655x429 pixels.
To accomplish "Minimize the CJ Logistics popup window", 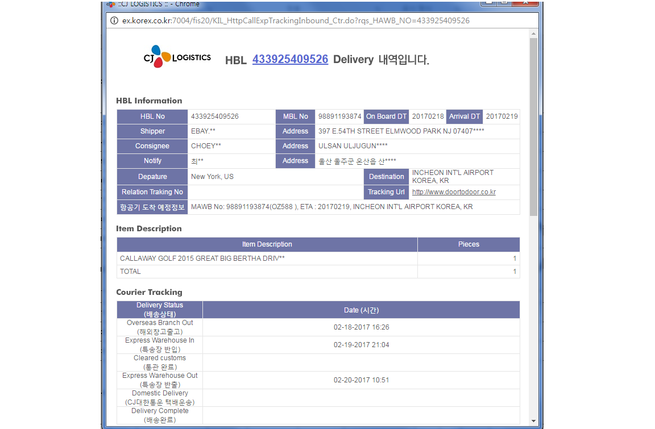I will coord(488,3).
